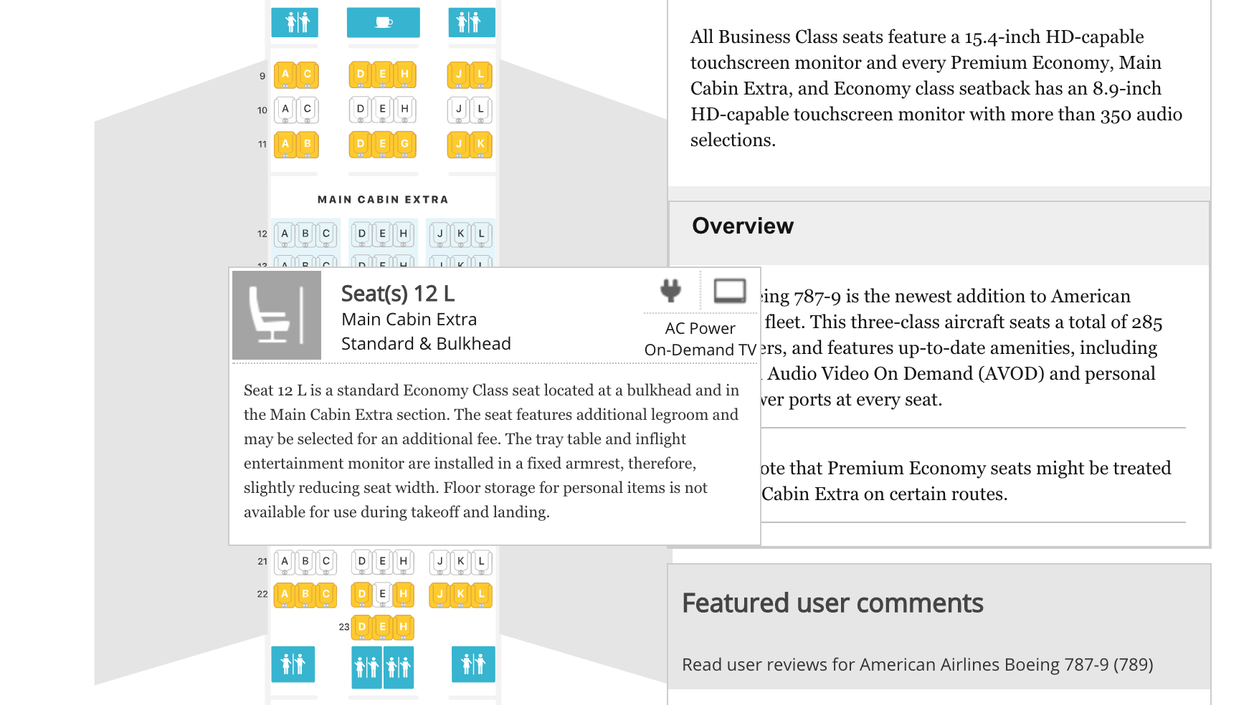This screenshot has width=1259, height=705.
Task: Click the galley coffee cup icon
Action: [x=383, y=22]
